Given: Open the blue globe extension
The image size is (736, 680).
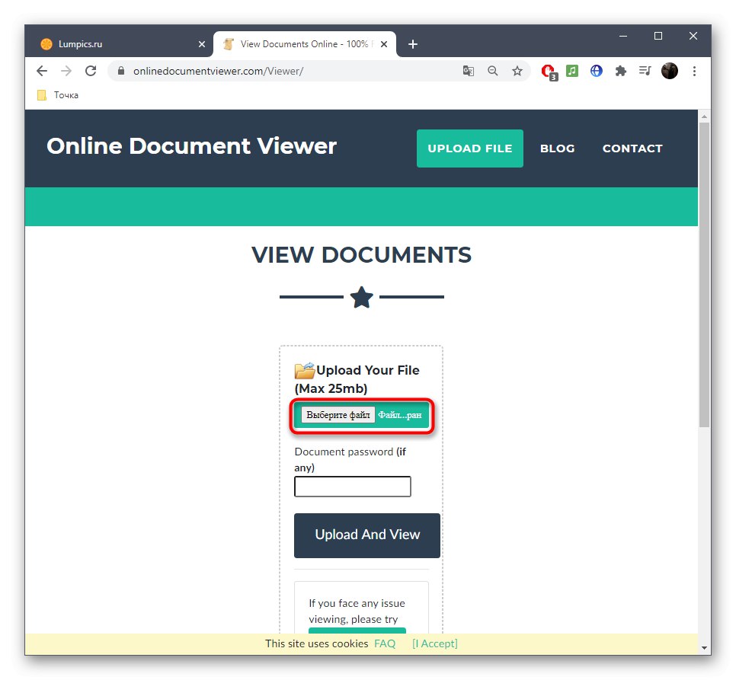Looking at the screenshot, I should click(x=596, y=71).
